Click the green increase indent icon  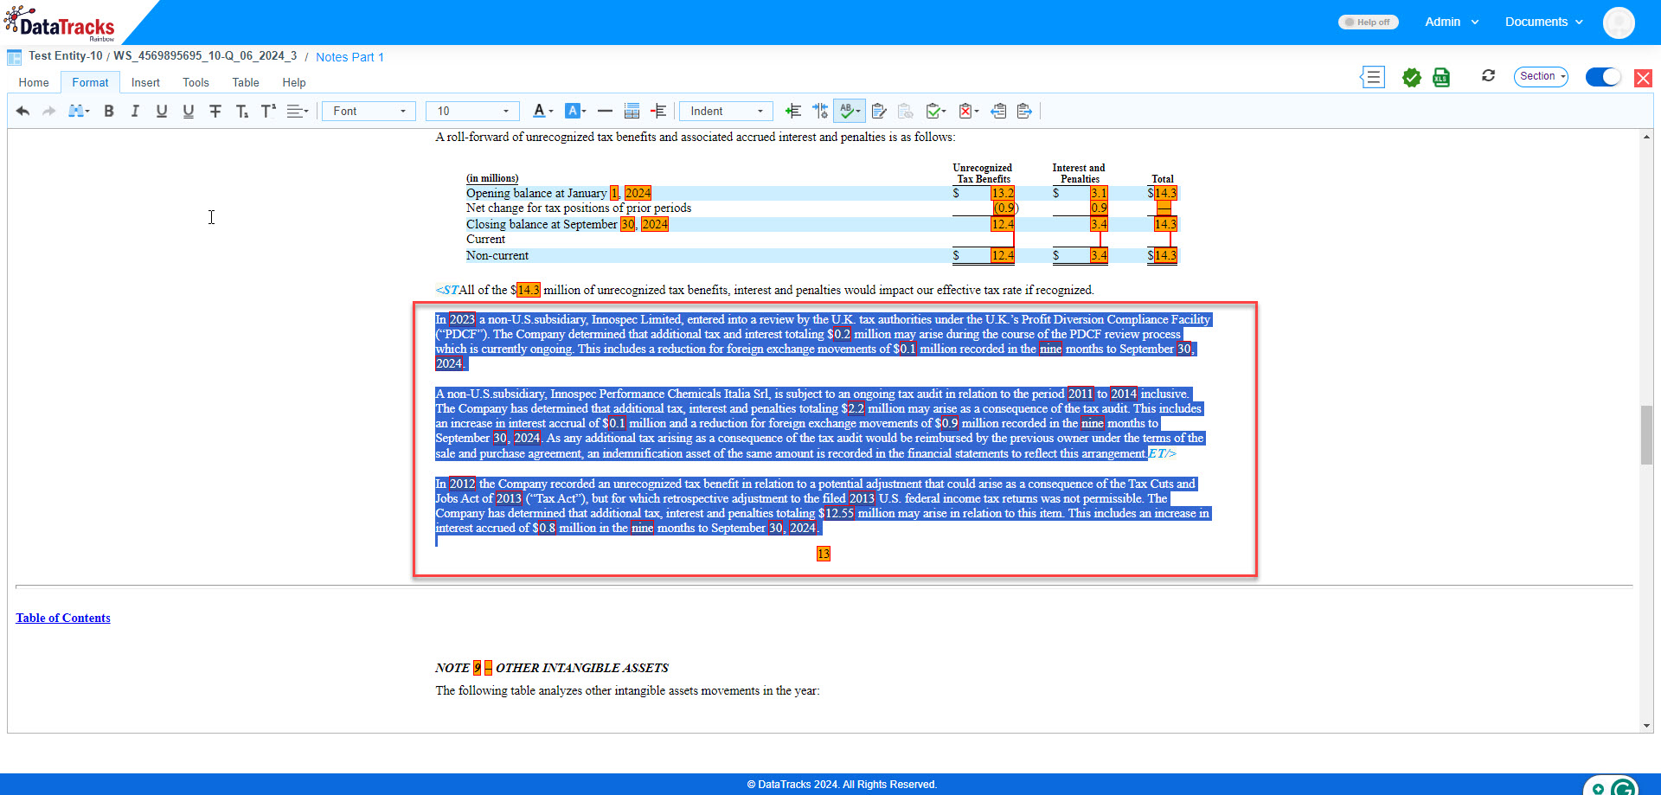[x=792, y=111]
